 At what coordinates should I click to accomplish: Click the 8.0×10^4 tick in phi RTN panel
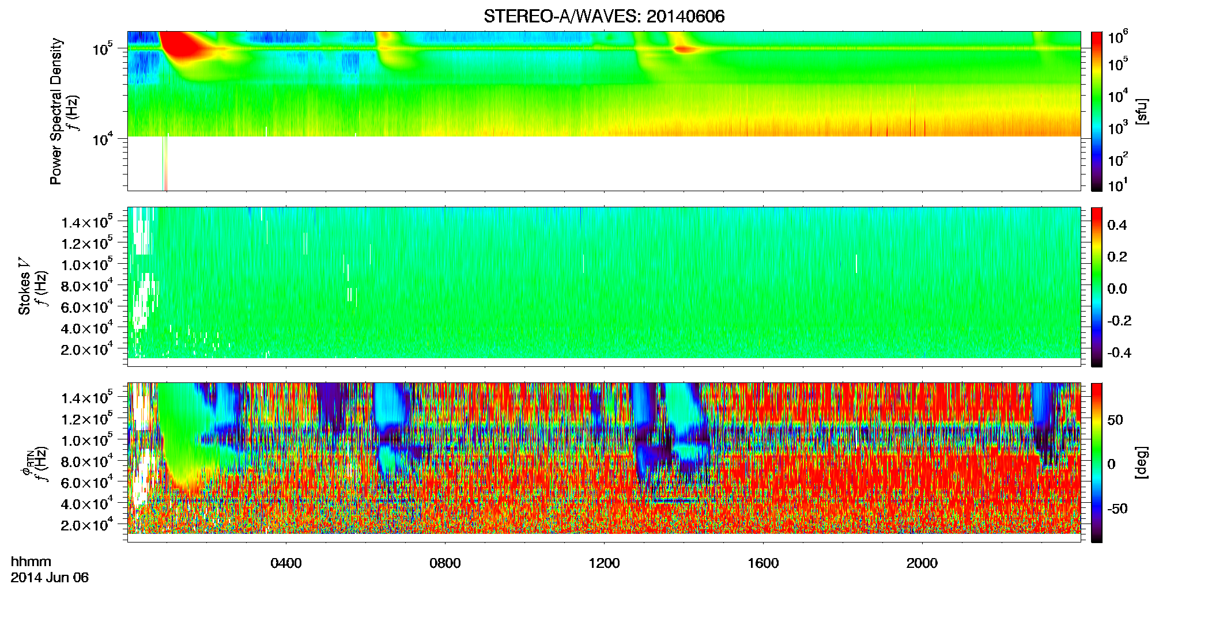87,461
